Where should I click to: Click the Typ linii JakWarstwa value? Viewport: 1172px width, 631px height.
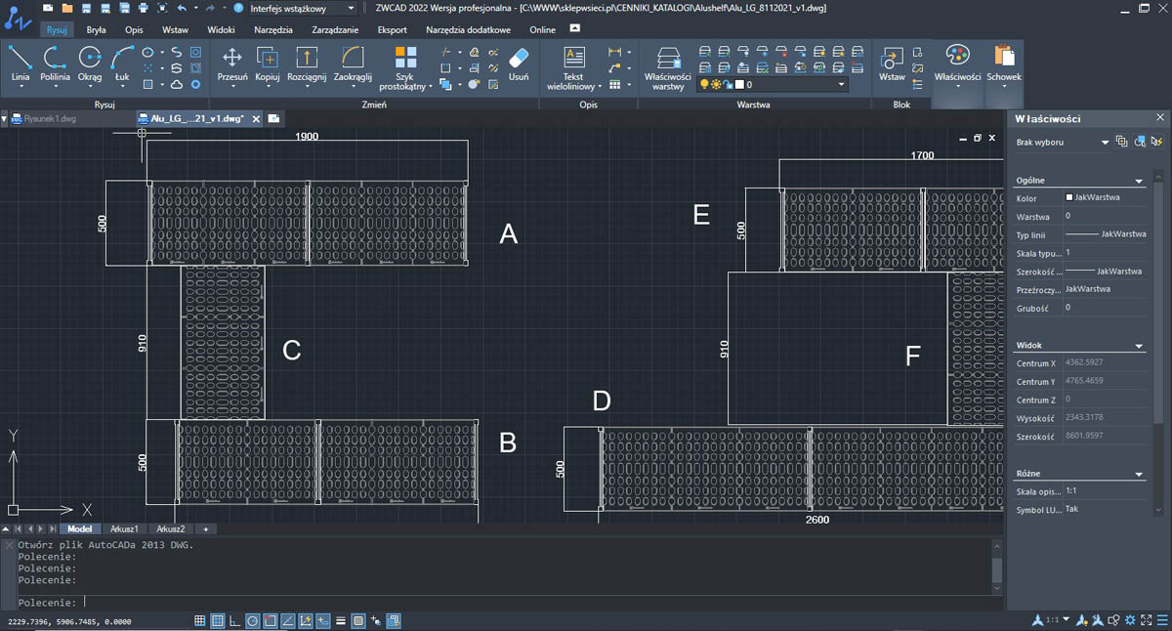[x=1105, y=234]
